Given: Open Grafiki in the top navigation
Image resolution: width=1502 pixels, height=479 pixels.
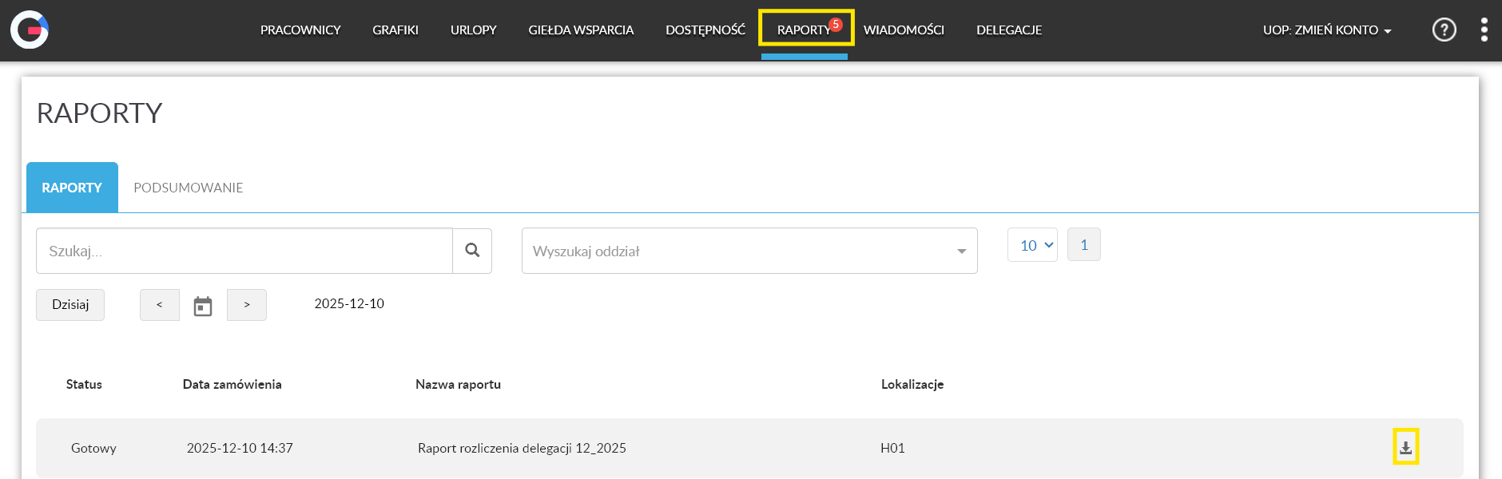Looking at the screenshot, I should click(395, 30).
